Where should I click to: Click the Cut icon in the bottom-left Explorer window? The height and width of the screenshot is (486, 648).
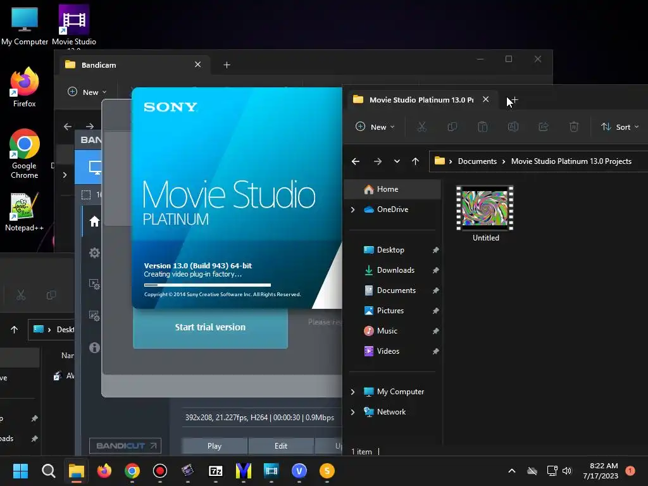21,295
